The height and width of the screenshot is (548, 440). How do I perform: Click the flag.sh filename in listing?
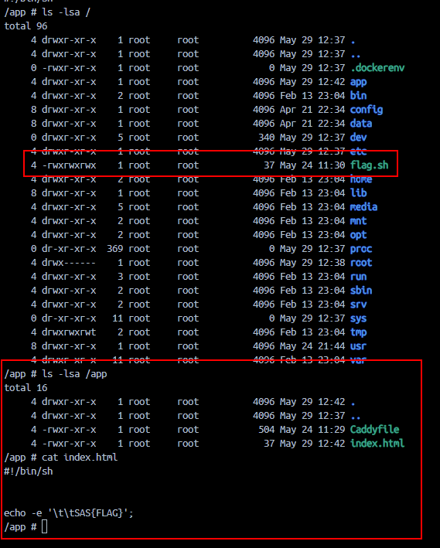point(370,165)
